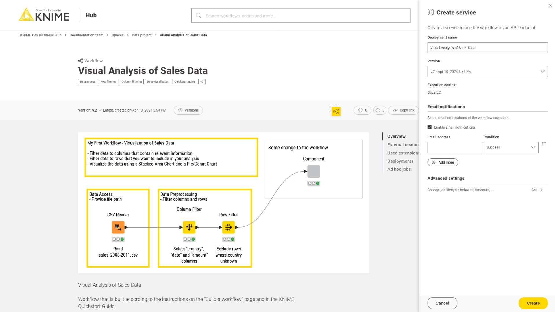Like the workflow with heart icon
The image size is (555, 312).
tap(362, 110)
